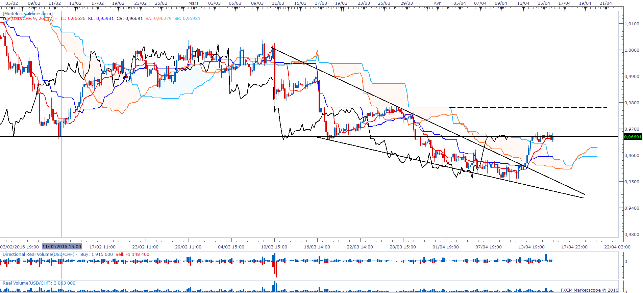Click price level 0,9700 on the axis

click(x=632, y=129)
